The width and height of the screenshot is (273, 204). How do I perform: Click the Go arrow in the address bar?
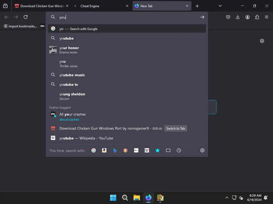point(202,17)
